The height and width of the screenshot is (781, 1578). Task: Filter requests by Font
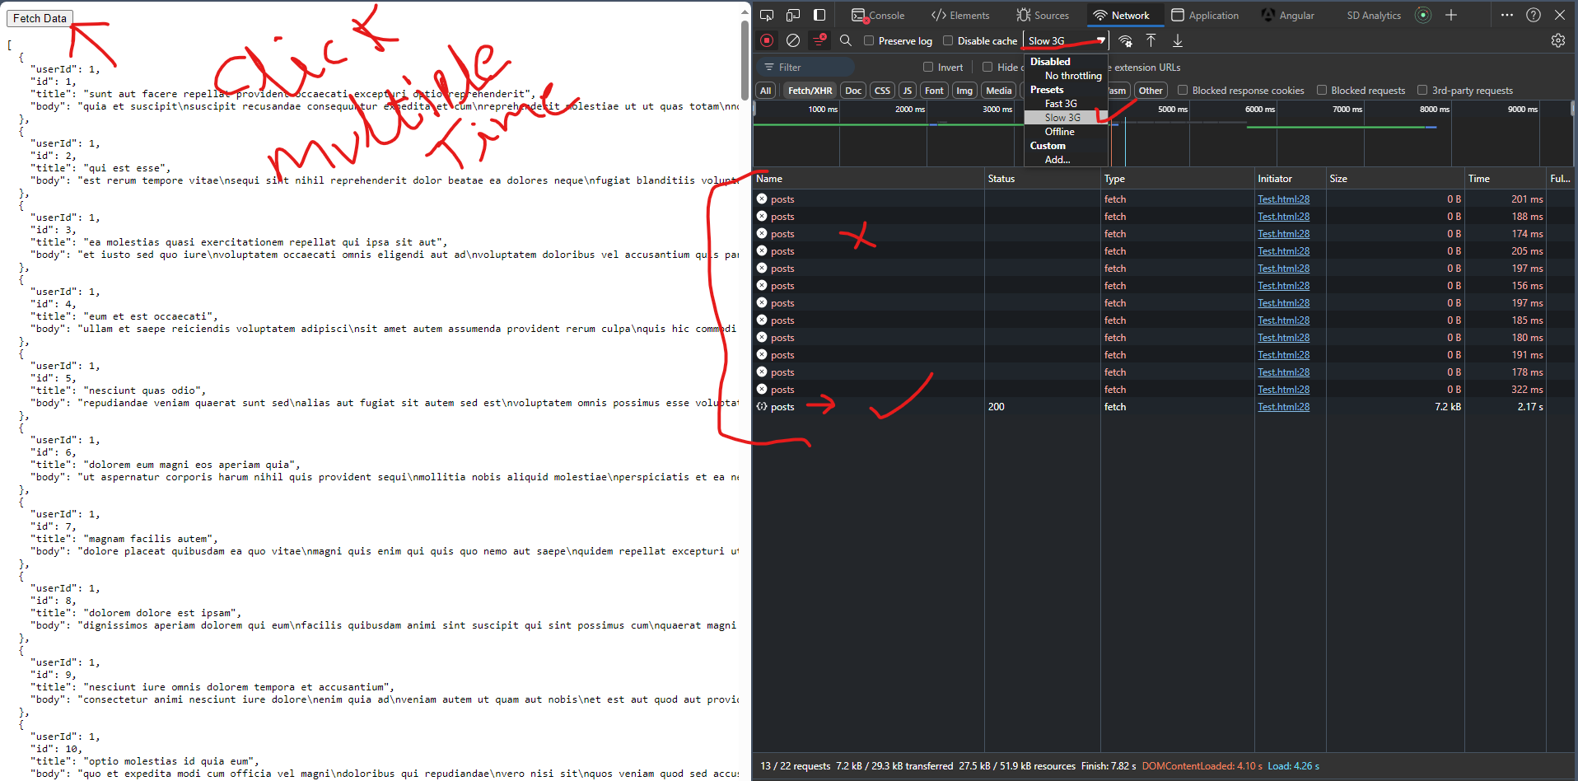[934, 91]
